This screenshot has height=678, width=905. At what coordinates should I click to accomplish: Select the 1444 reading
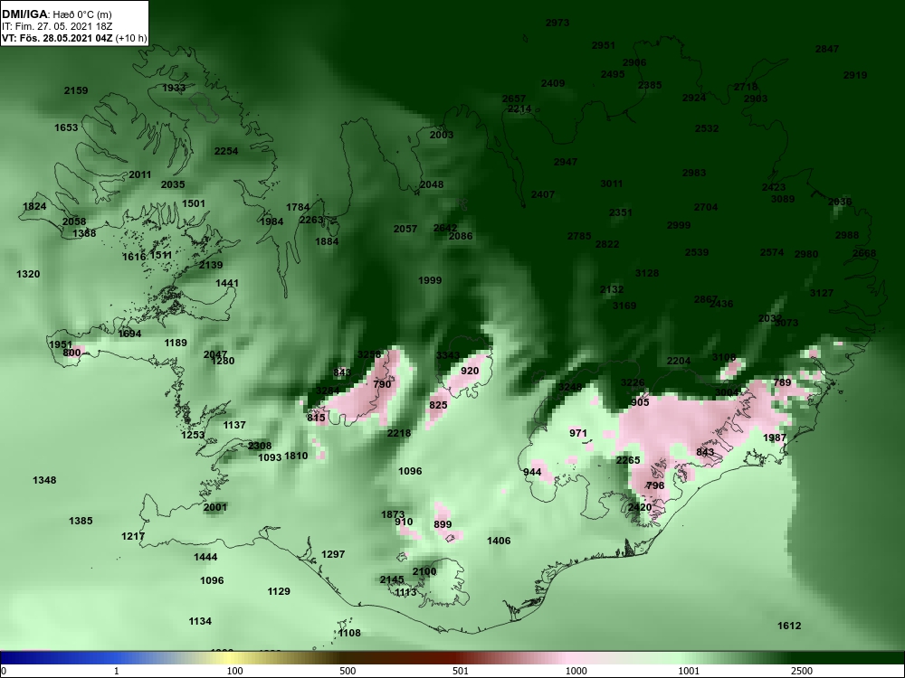pyautogui.click(x=205, y=557)
